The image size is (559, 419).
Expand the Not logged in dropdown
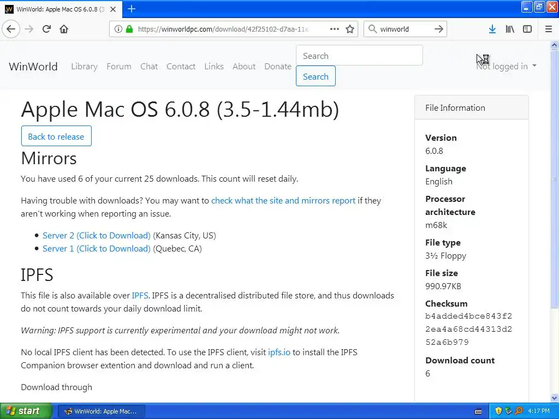click(x=506, y=66)
